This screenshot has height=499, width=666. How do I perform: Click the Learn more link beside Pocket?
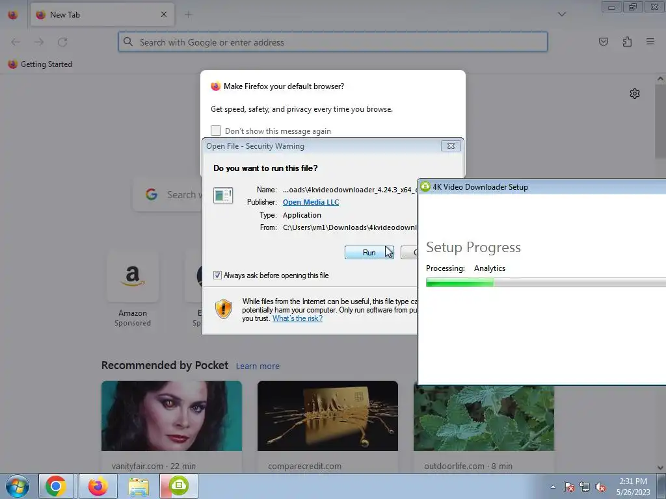pyautogui.click(x=258, y=366)
